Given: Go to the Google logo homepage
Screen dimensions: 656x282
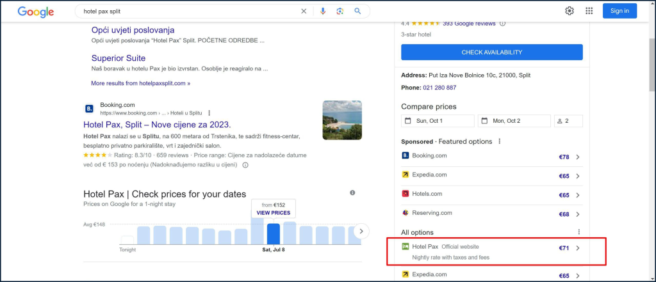Looking at the screenshot, I should 36,12.
